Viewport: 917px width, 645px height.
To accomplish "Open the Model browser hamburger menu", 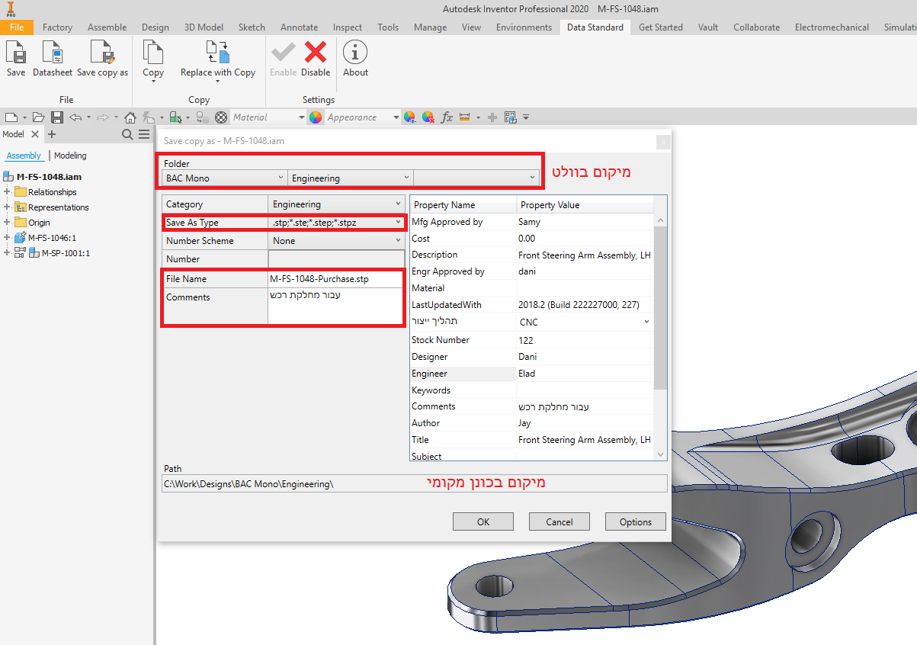I will [144, 134].
